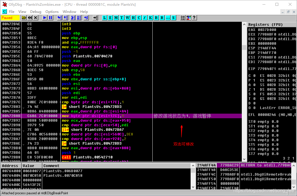Click the Address column header in dump
The width and height of the screenshot is (297, 196).
click(11, 166)
